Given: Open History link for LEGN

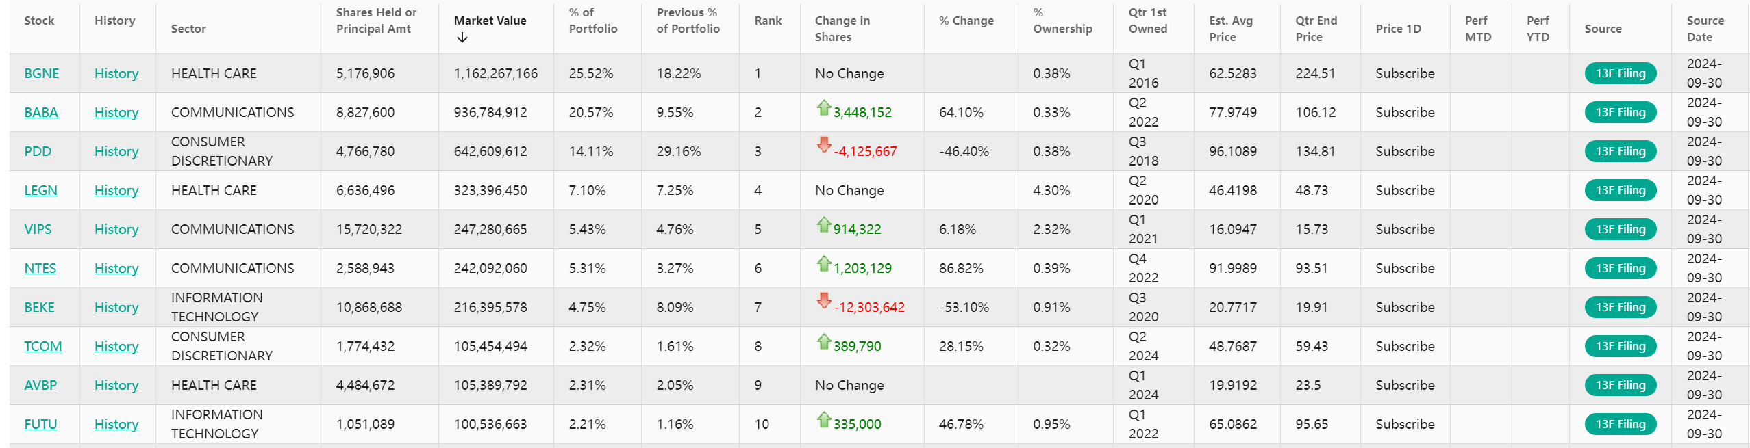Looking at the screenshot, I should [116, 190].
